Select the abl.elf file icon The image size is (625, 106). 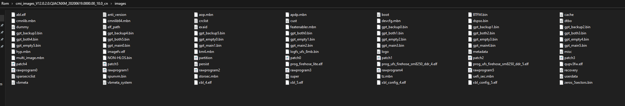[x=13, y=15]
